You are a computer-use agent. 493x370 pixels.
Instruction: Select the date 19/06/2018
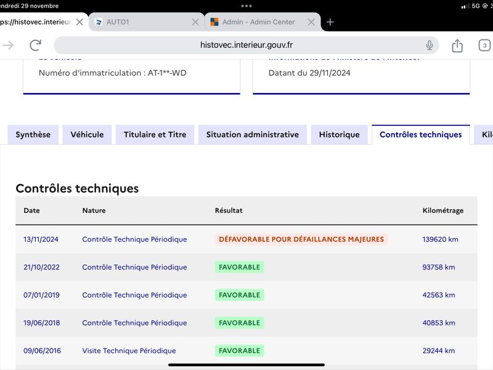(42, 323)
